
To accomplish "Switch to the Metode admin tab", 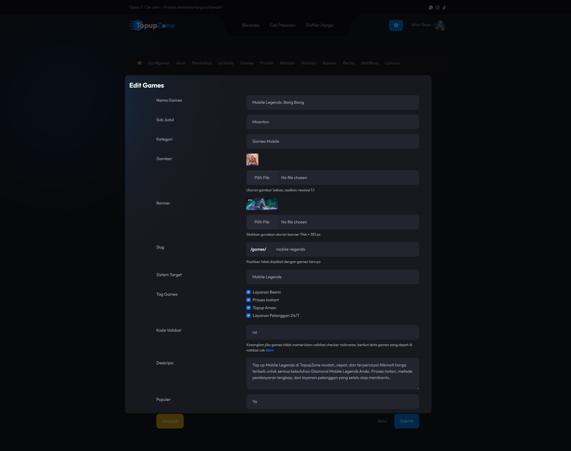I will click(x=287, y=63).
